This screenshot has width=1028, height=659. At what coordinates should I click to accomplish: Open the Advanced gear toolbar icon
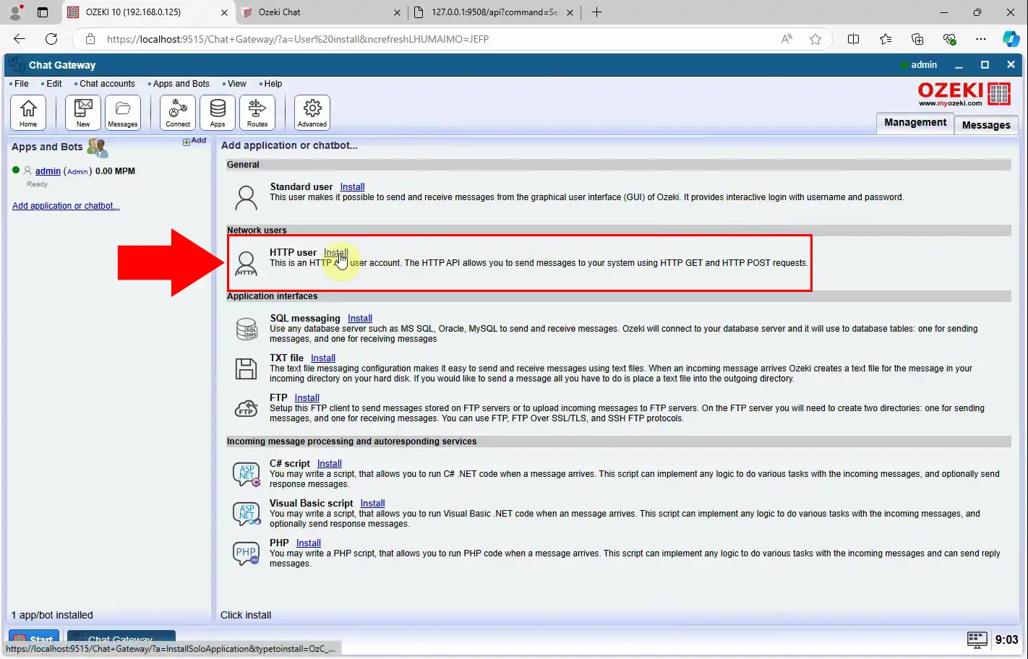click(312, 113)
